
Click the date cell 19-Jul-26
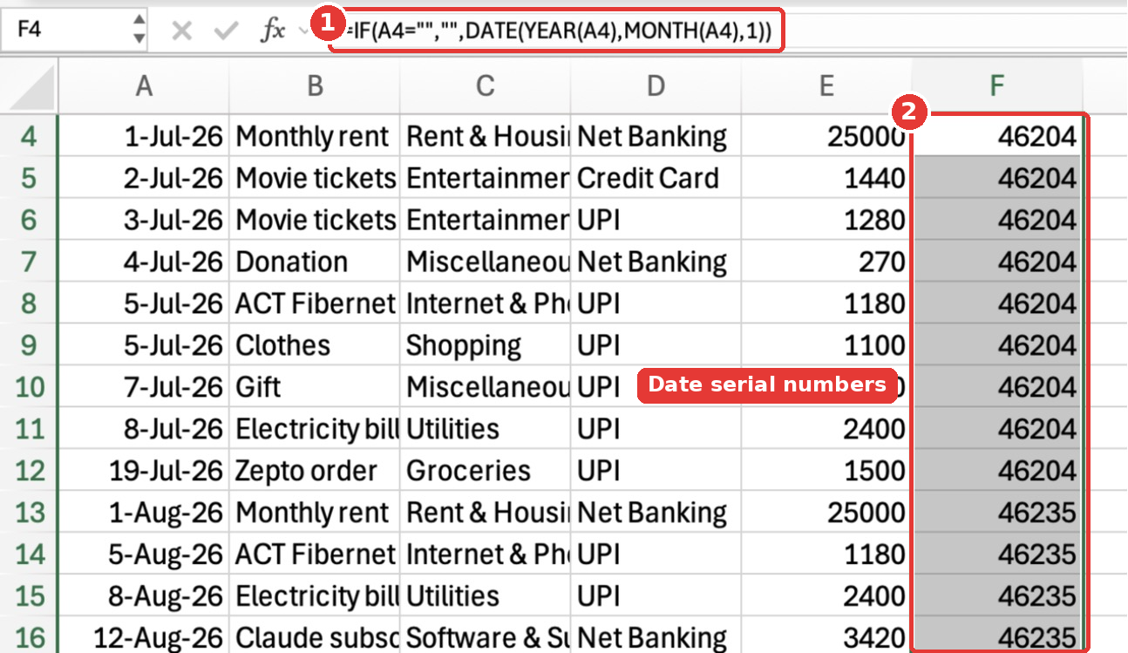click(144, 471)
